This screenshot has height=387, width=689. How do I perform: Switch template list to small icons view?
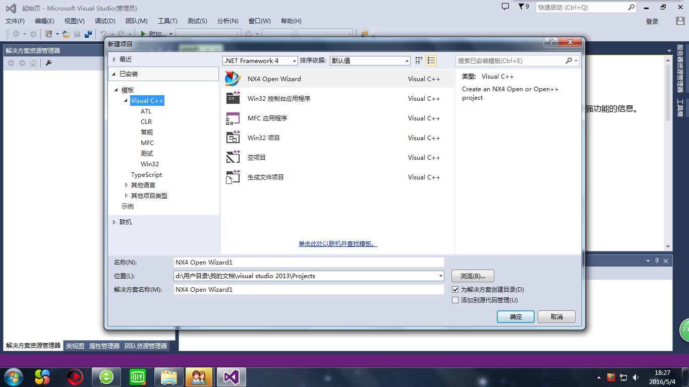point(419,60)
